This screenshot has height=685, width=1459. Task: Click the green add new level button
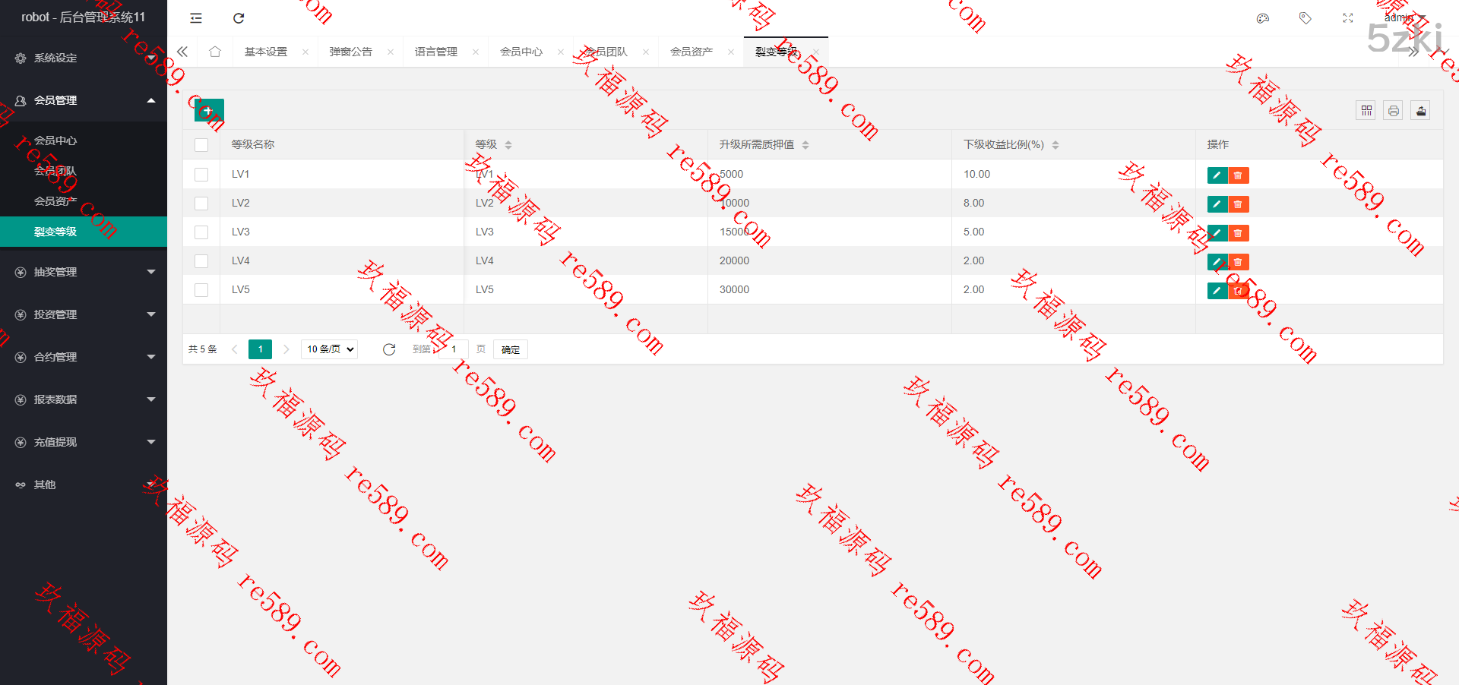tap(208, 111)
